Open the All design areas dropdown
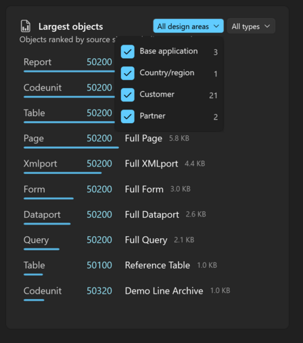The width and height of the screenshot is (303, 343). pos(188,26)
